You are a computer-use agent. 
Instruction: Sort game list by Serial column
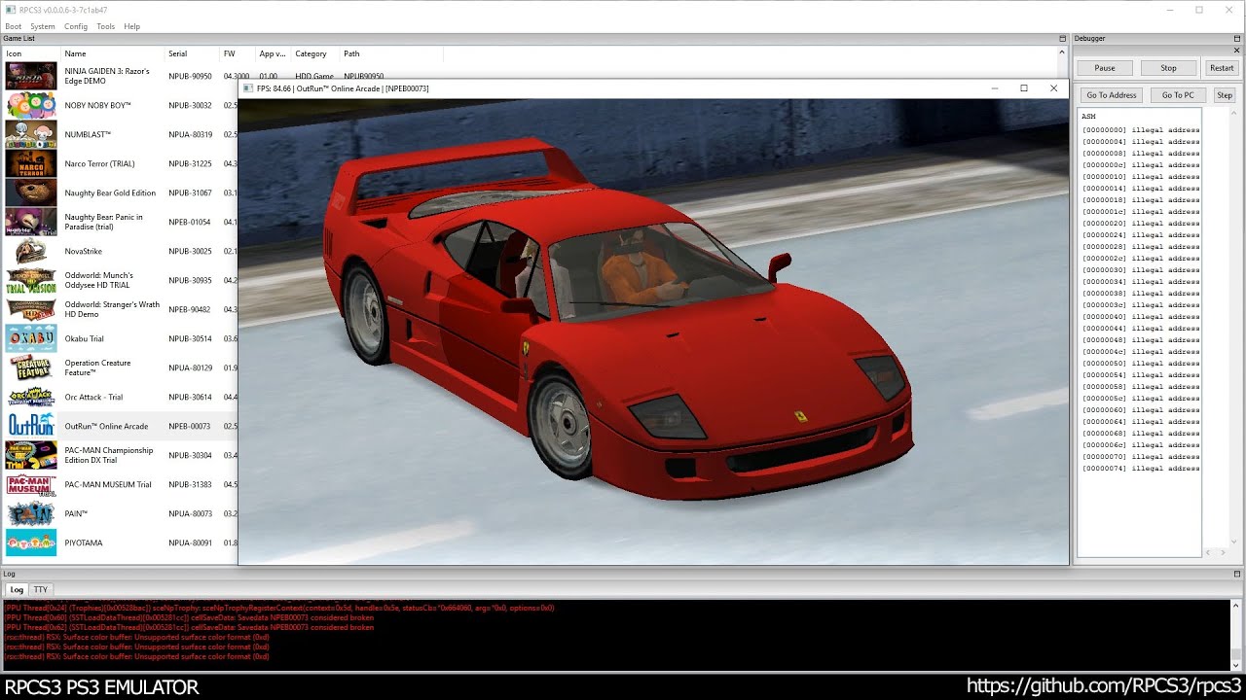pos(192,53)
